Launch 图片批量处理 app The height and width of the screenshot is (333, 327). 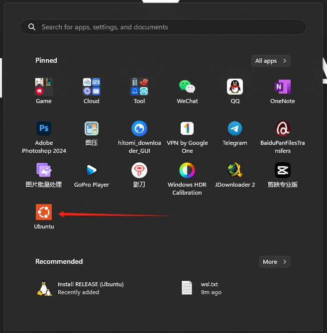pyautogui.click(x=44, y=175)
